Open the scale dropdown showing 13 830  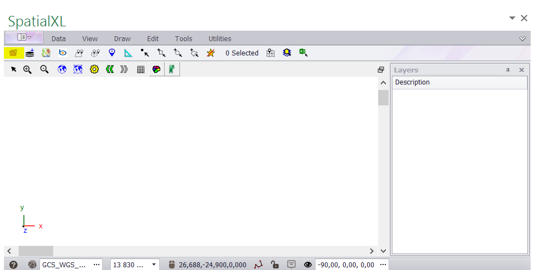click(x=154, y=265)
